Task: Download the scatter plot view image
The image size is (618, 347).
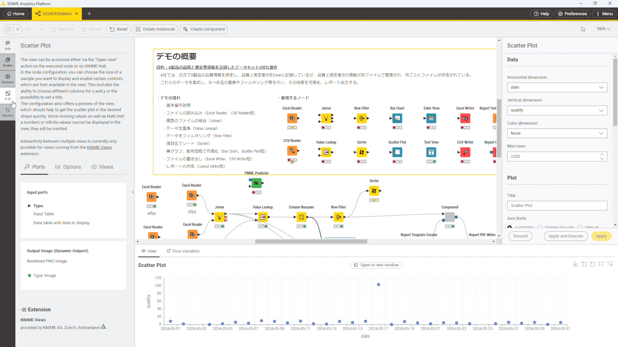Action: click(575, 264)
